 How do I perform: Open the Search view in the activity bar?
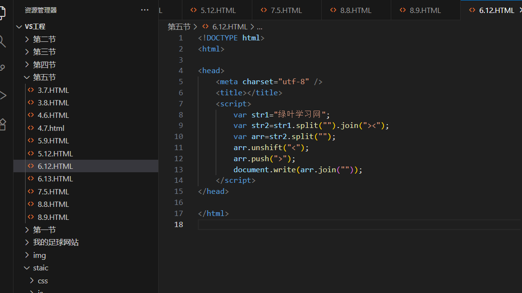pyautogui.click(x=2, y=41)
